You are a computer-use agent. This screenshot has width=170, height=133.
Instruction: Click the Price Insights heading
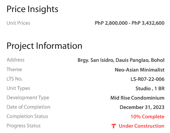pos(32,9)
